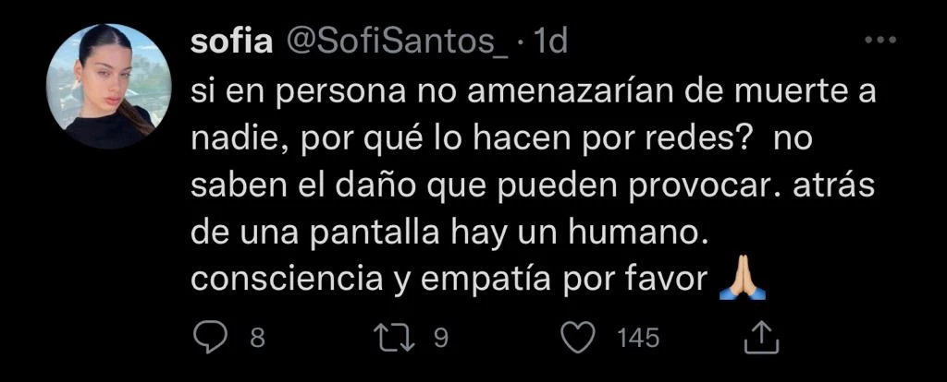947x382 pixels.
Task: Click the retweet count 9
Action: pos(441,338)
